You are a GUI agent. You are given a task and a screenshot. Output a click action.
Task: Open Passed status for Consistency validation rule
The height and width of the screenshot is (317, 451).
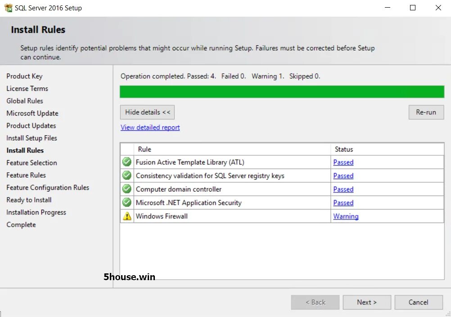click(343, 176)
